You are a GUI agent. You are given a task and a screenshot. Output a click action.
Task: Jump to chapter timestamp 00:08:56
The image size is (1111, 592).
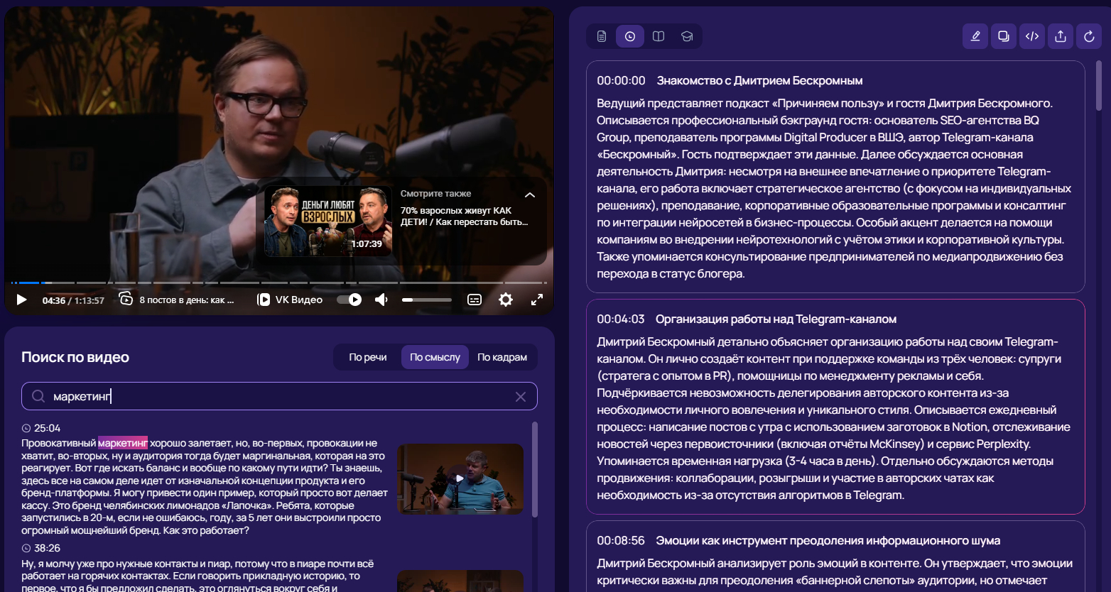click(x=621, y=541)
